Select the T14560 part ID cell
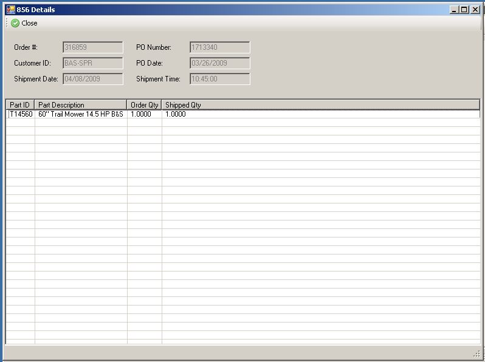Screen dimensions: 485x362 [x=21, y=114]
